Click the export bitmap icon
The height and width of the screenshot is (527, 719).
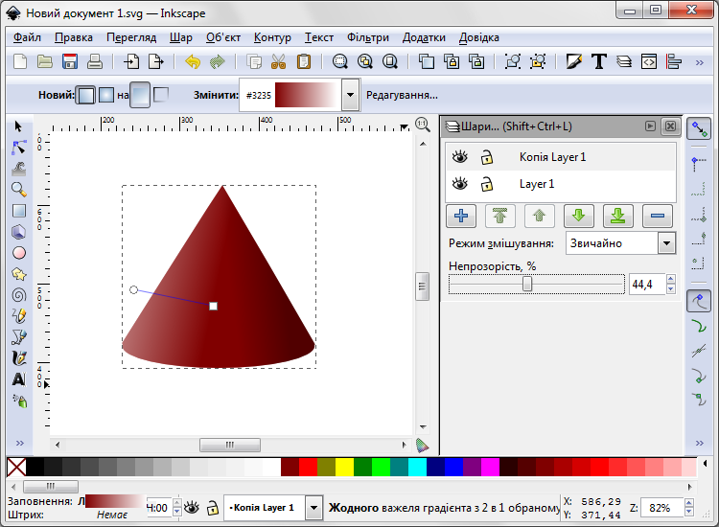(156, 61)
